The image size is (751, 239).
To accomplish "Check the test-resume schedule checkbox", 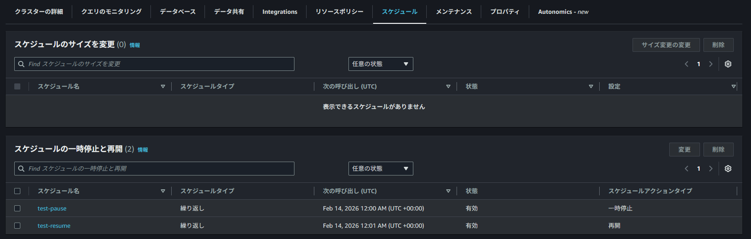I will pyautogui.click(x=17, y=226).
